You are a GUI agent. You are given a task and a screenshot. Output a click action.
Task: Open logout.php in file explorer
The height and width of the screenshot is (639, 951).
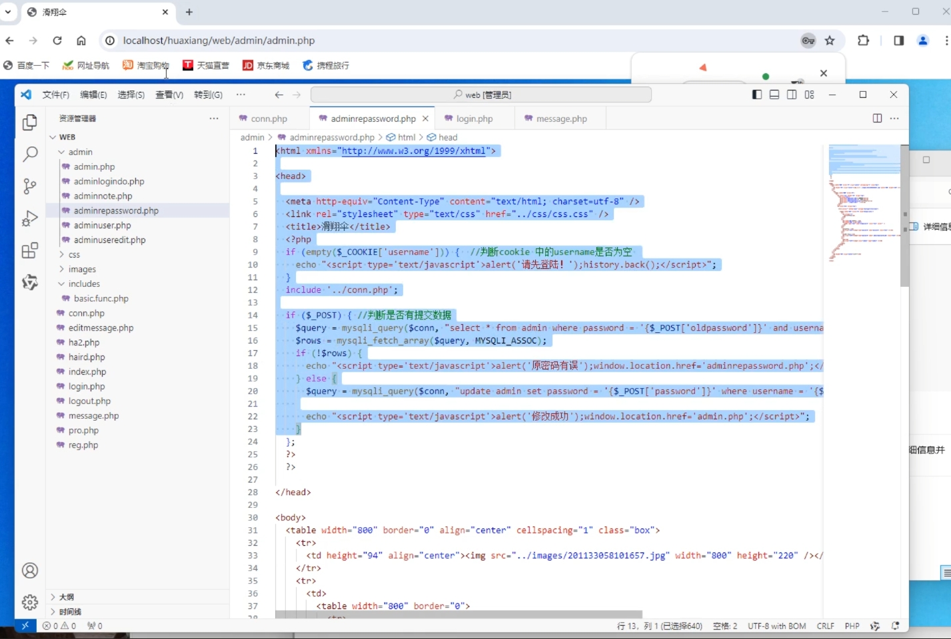tap(89, 401)
